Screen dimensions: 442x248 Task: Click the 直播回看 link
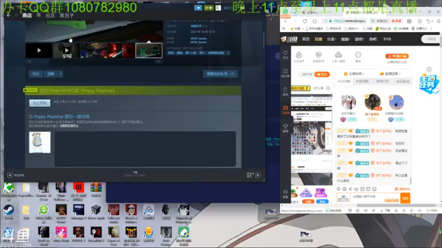click(x=390, y=74)
